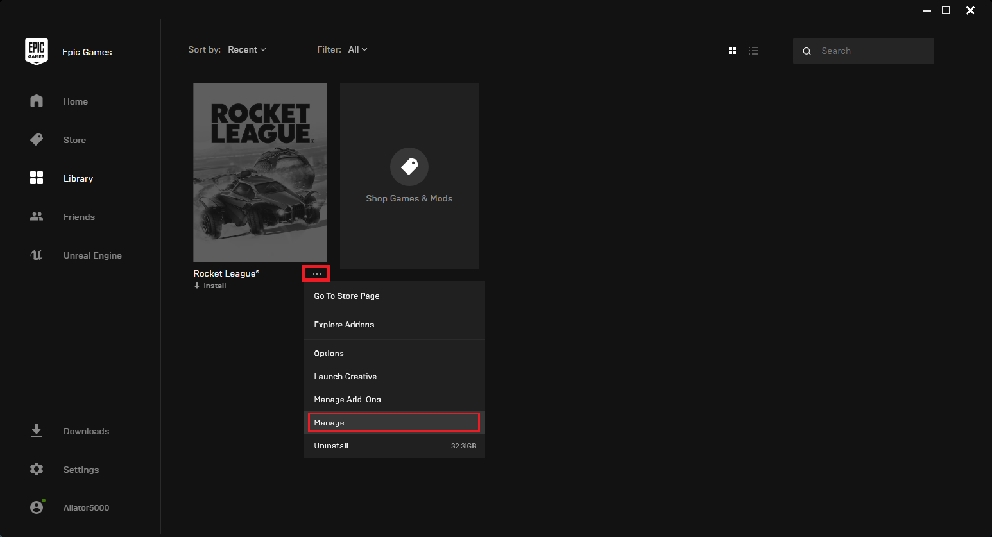Select Uninstall for Rocket League
The image size is (992, 537).
(x=331, y=445)
